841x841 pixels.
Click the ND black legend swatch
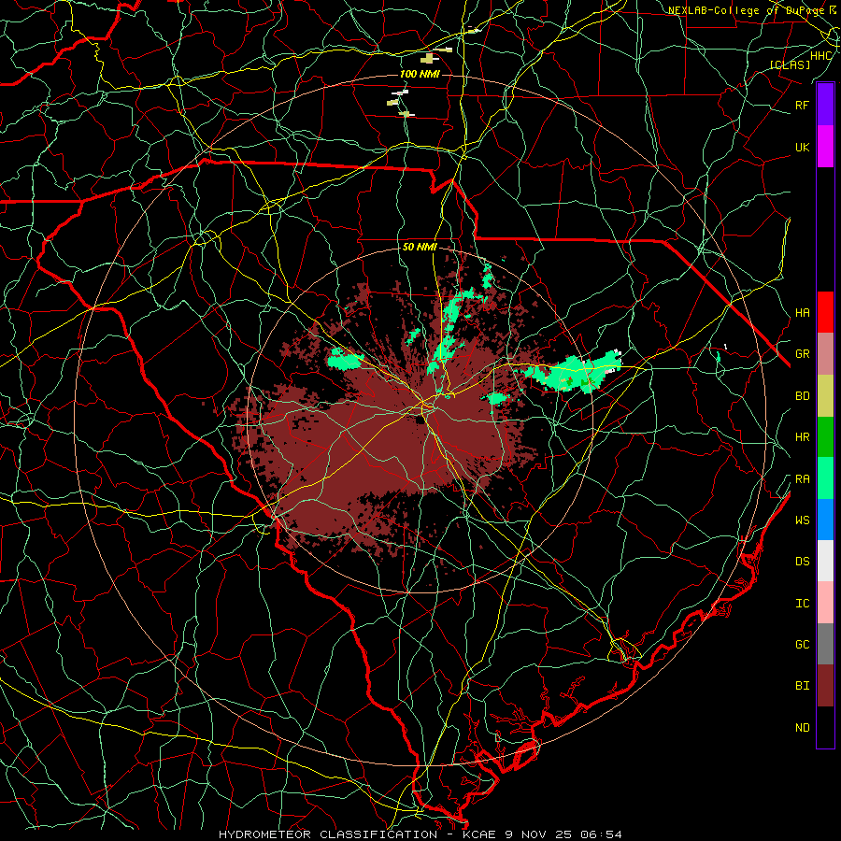(825, 727)
